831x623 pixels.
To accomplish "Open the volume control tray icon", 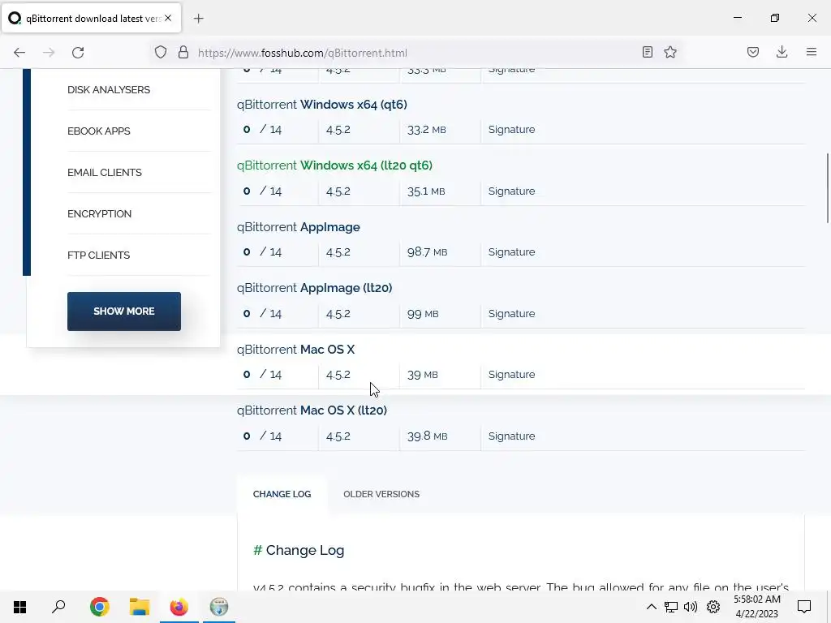I will pos(691,607).
